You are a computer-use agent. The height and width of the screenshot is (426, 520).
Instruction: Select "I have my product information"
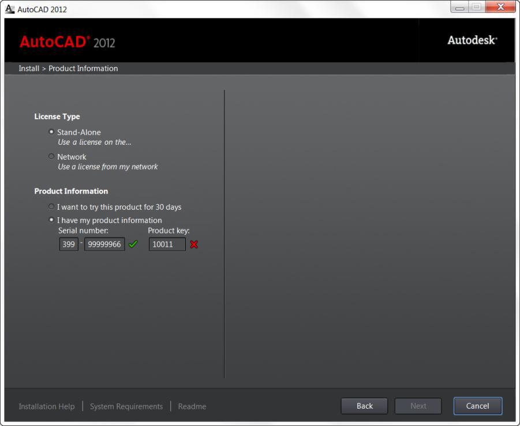51,220
